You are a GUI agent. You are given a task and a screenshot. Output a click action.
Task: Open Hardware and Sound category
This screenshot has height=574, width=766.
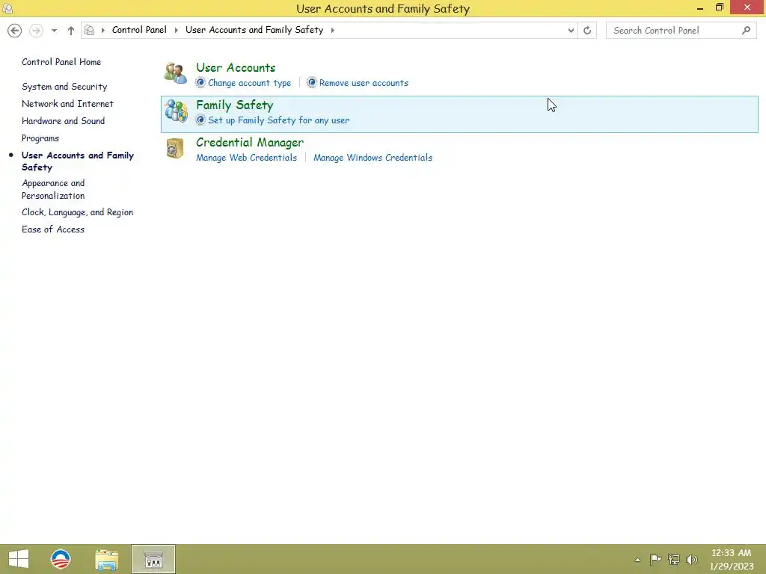click(63, 120)
